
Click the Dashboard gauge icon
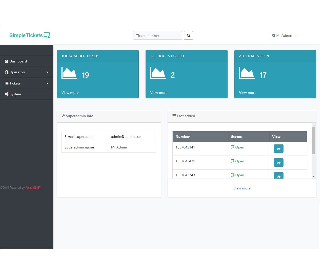pyautogui.click(x=7, y=61)
